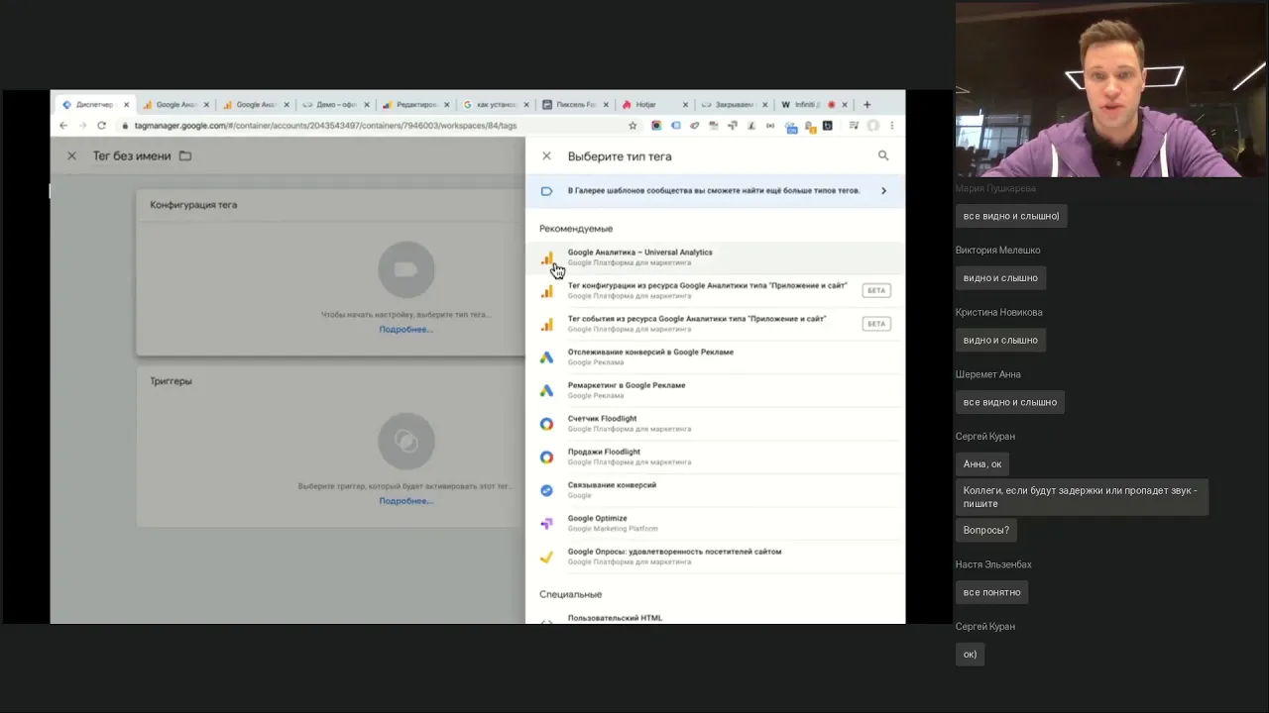The width and height of the screenshot is (1269, 713).
Task: Click the БЕТА badge on configuration tag
Action: [x=876, y=290]
